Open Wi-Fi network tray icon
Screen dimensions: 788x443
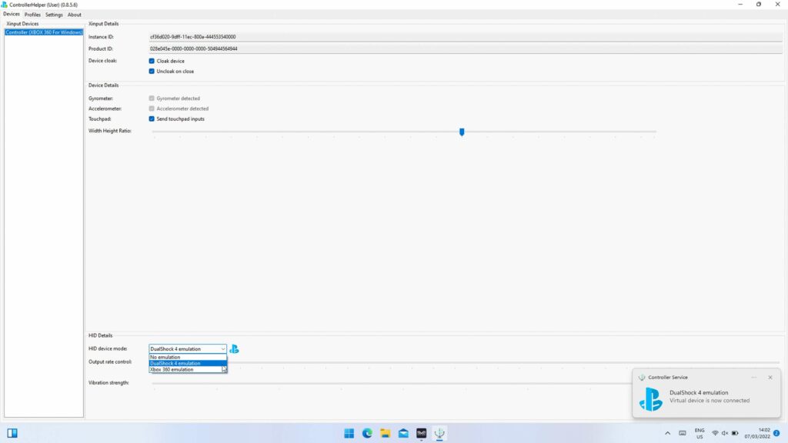click(715, 433)
